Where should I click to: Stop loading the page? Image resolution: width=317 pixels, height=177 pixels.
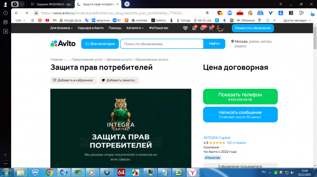point(27,13)
